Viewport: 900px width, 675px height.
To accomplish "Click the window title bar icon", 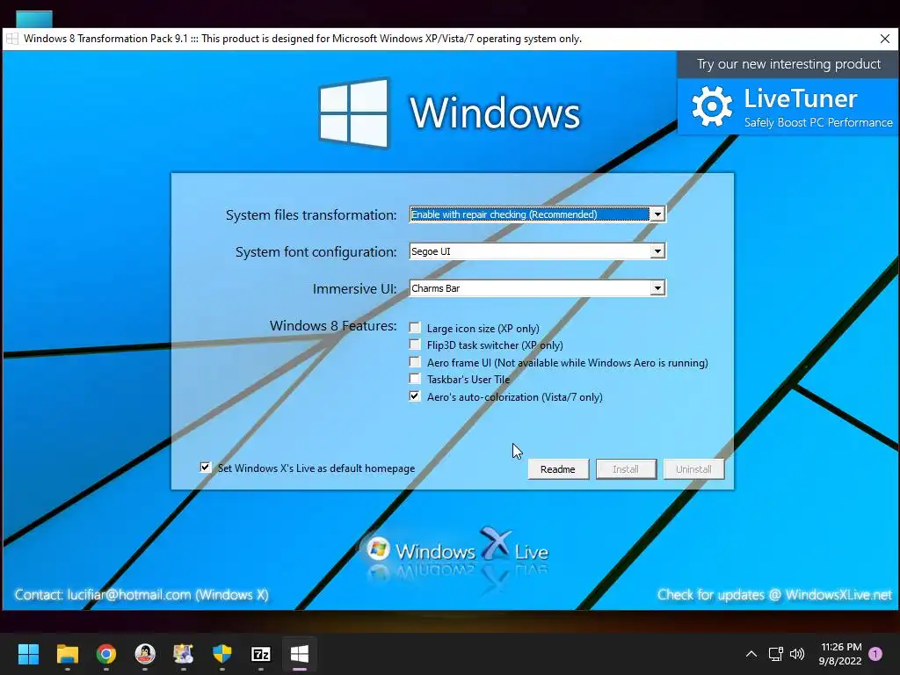I will tap(12, 39).
